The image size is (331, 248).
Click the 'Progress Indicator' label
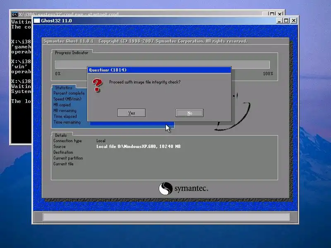coord(72,53)
